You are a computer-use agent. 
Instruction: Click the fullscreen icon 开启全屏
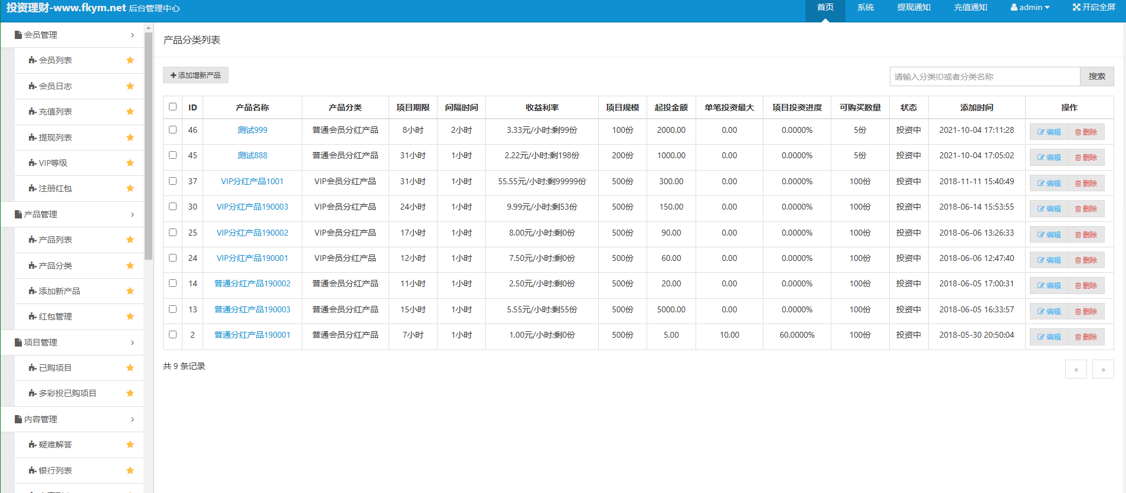(1076, 8)
